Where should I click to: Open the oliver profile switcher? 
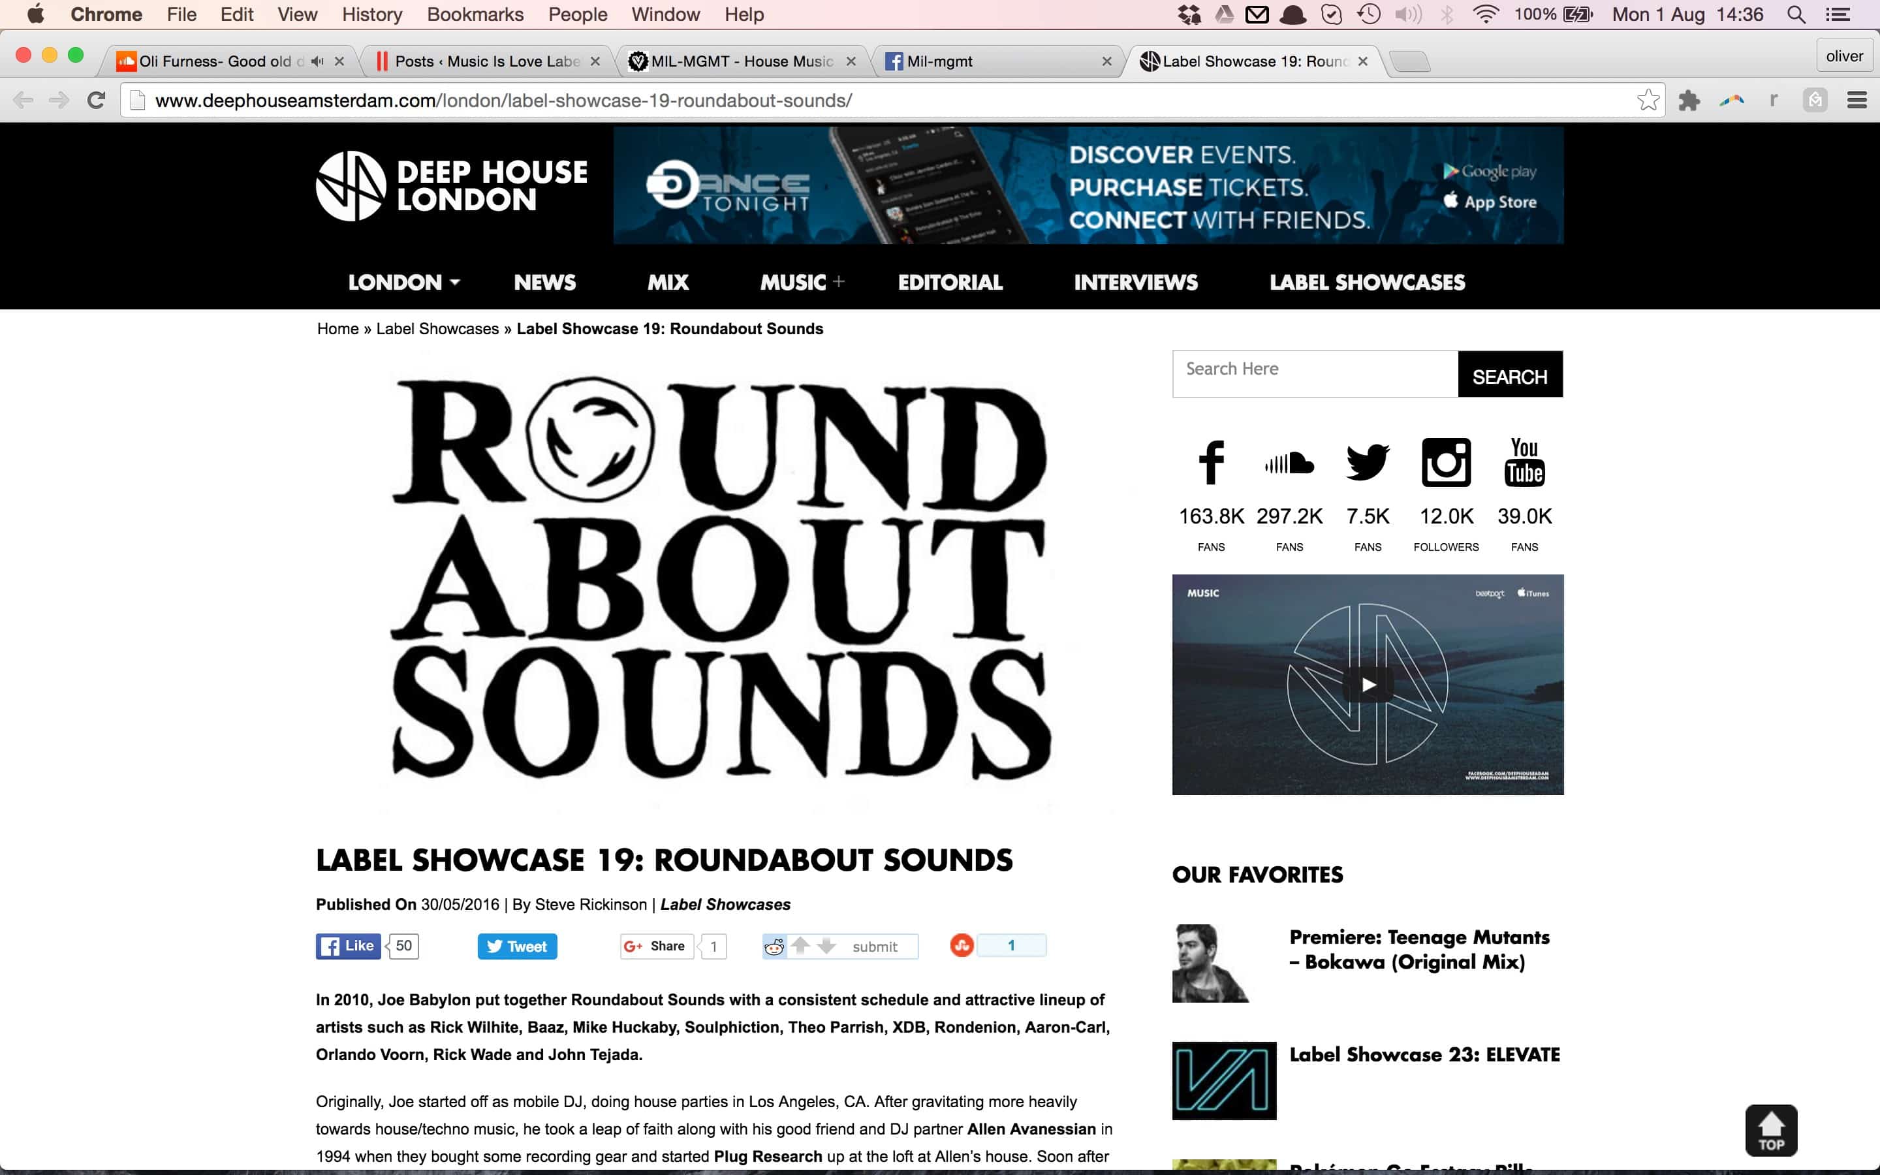[1844, 56]
